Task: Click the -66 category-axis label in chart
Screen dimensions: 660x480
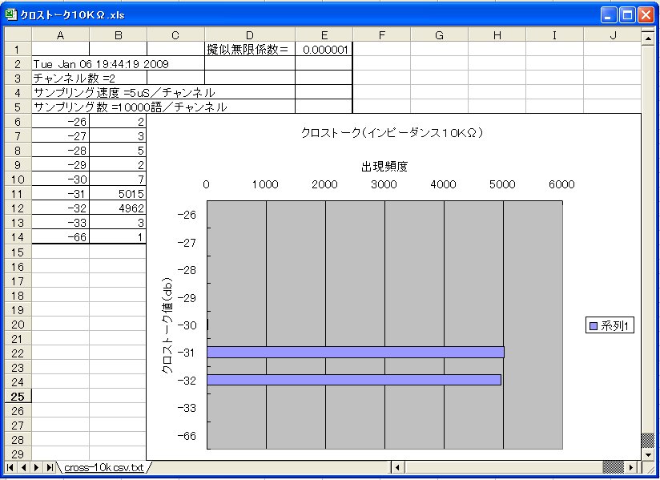Action: tap(187, 436)
